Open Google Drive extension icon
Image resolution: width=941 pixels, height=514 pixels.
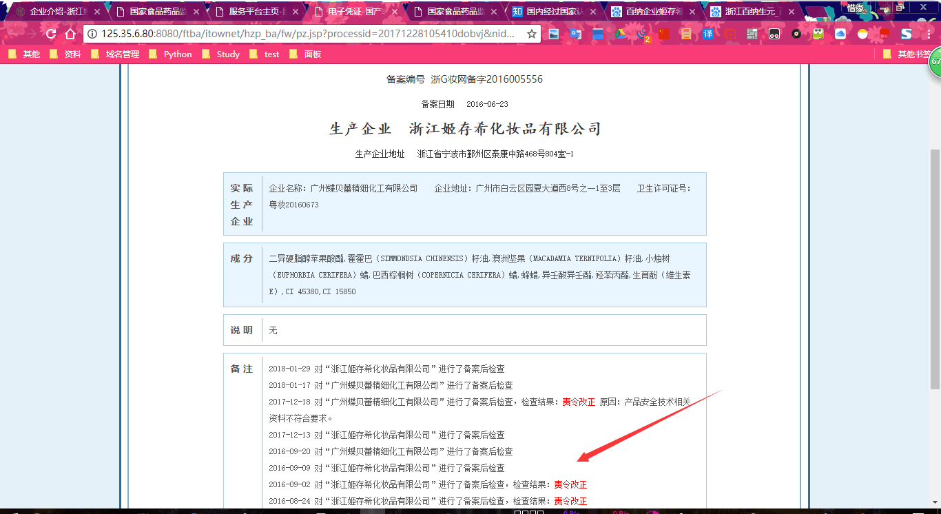click(x=620, y=34)
